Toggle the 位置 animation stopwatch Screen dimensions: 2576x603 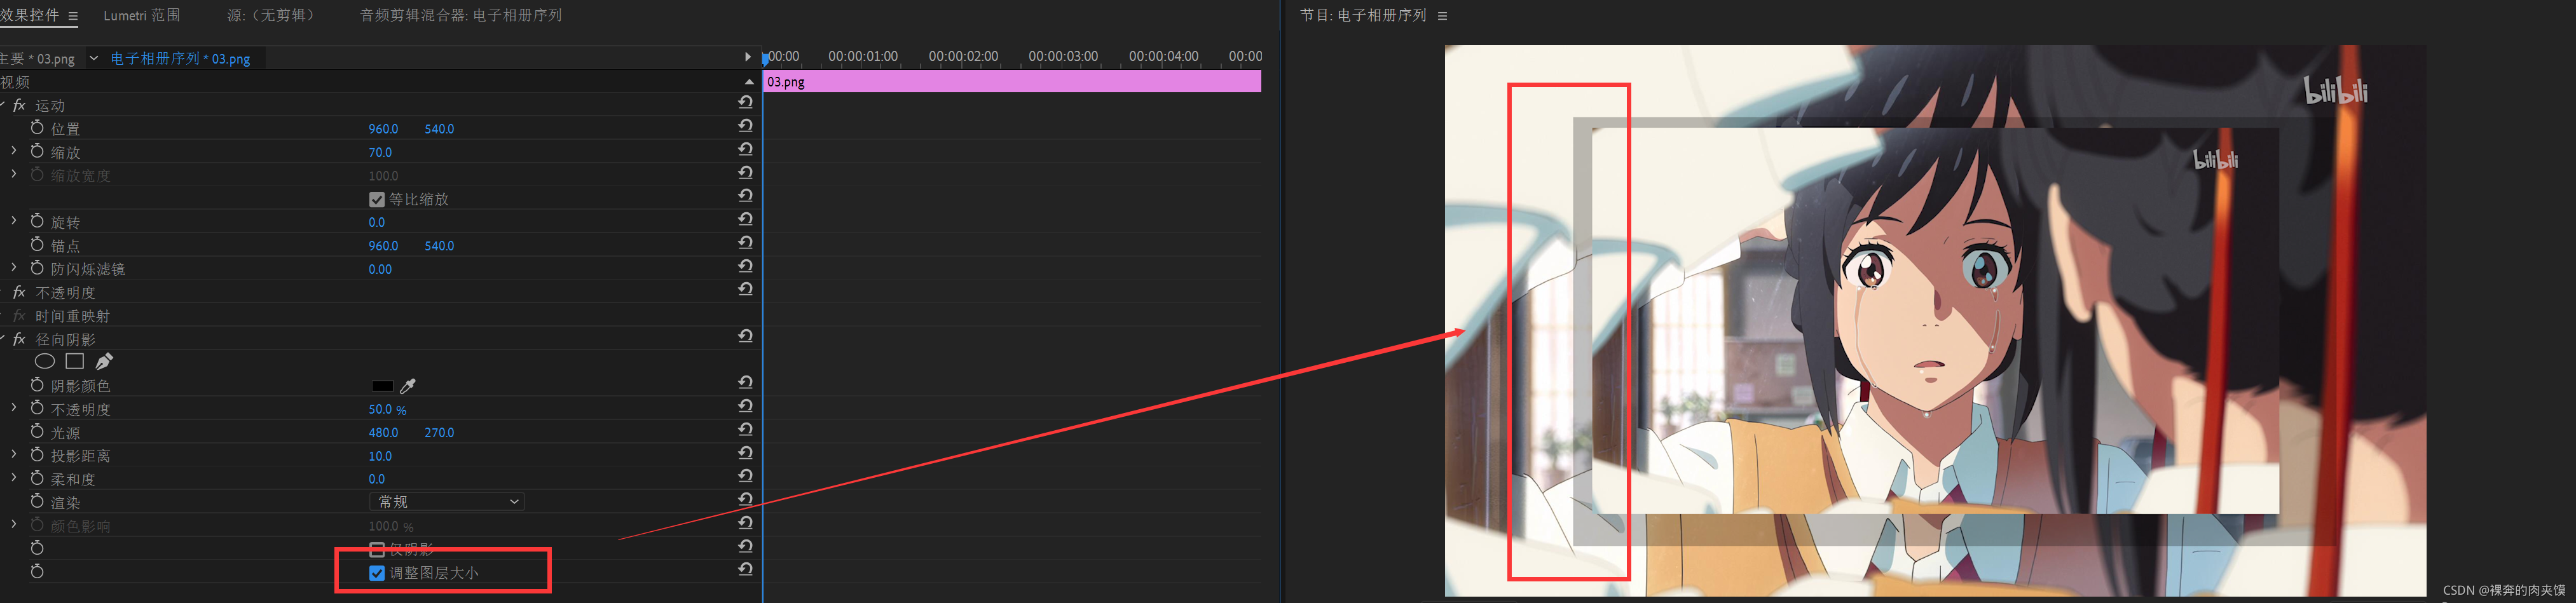[37, 128]
